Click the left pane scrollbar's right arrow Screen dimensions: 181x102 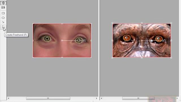[97, 98]
